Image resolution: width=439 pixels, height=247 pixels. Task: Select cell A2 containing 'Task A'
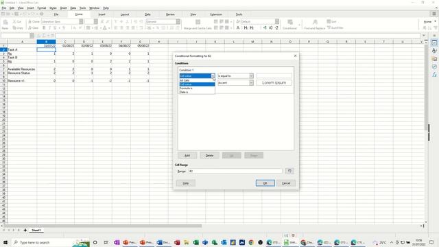[22, 49]
